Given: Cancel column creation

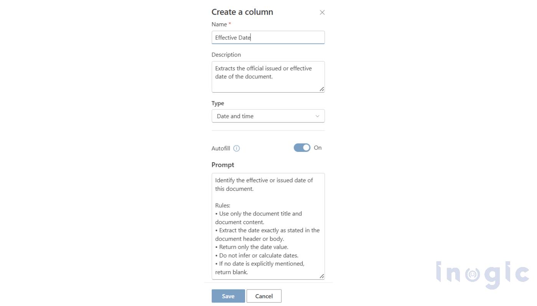Looking at the screenshot, I should [264, 296].
